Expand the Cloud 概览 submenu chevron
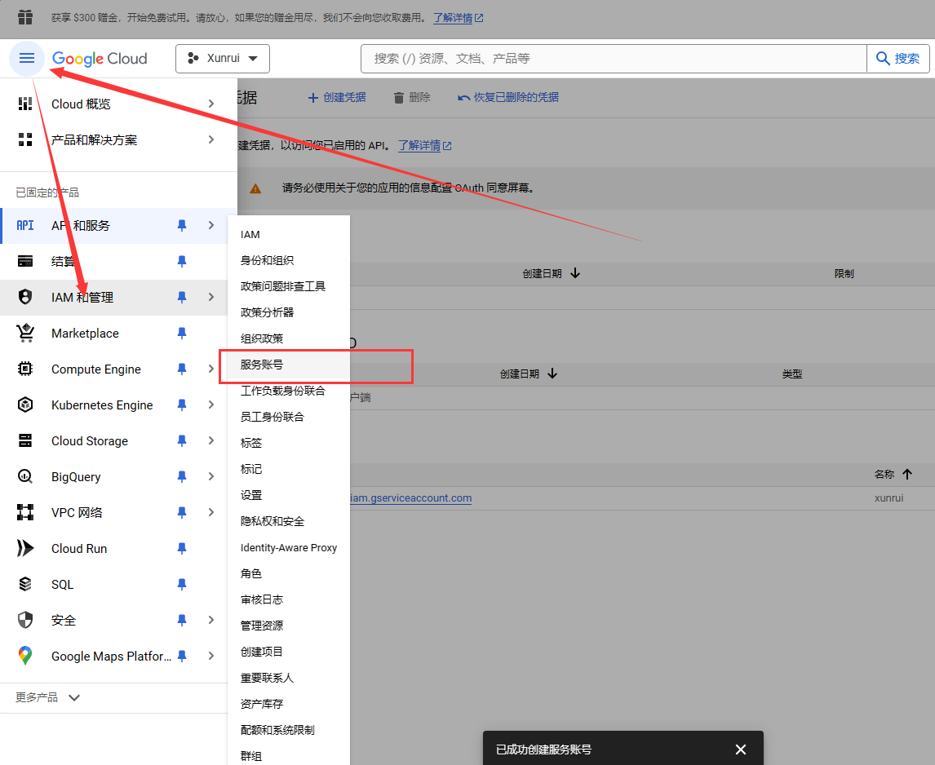The height and width of the screenshot is (765, 935). (211, 104)
